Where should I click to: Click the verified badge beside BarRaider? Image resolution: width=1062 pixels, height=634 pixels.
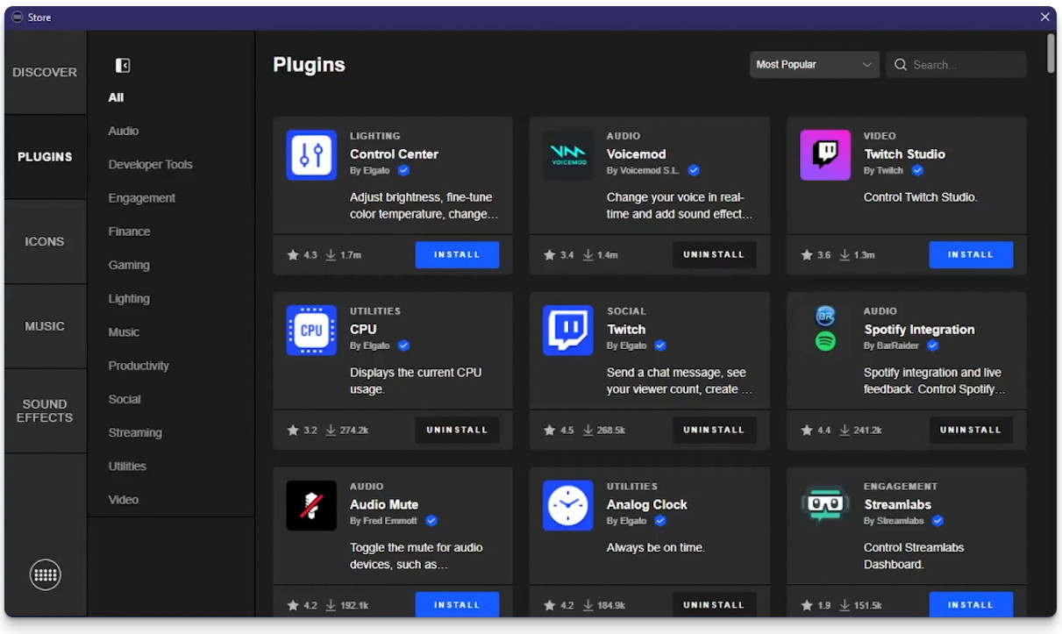point(933,345)
